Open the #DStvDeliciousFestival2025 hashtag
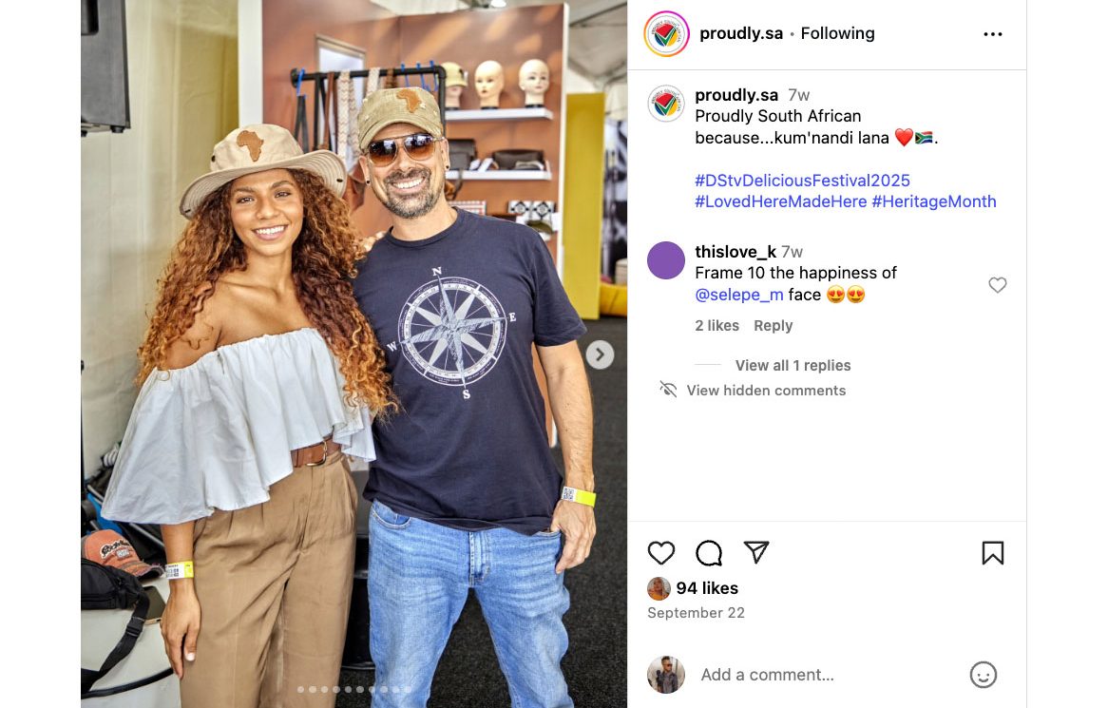 802,181
